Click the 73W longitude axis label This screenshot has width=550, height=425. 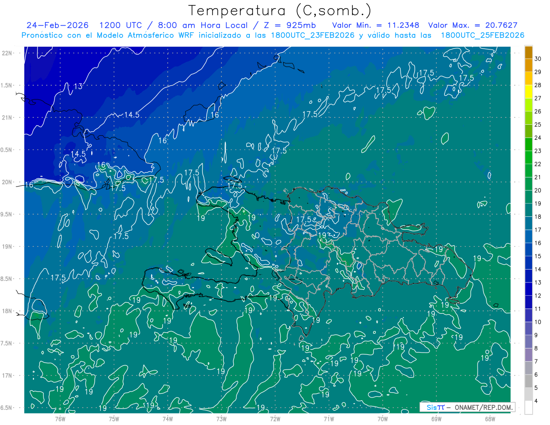click(221, 419)
